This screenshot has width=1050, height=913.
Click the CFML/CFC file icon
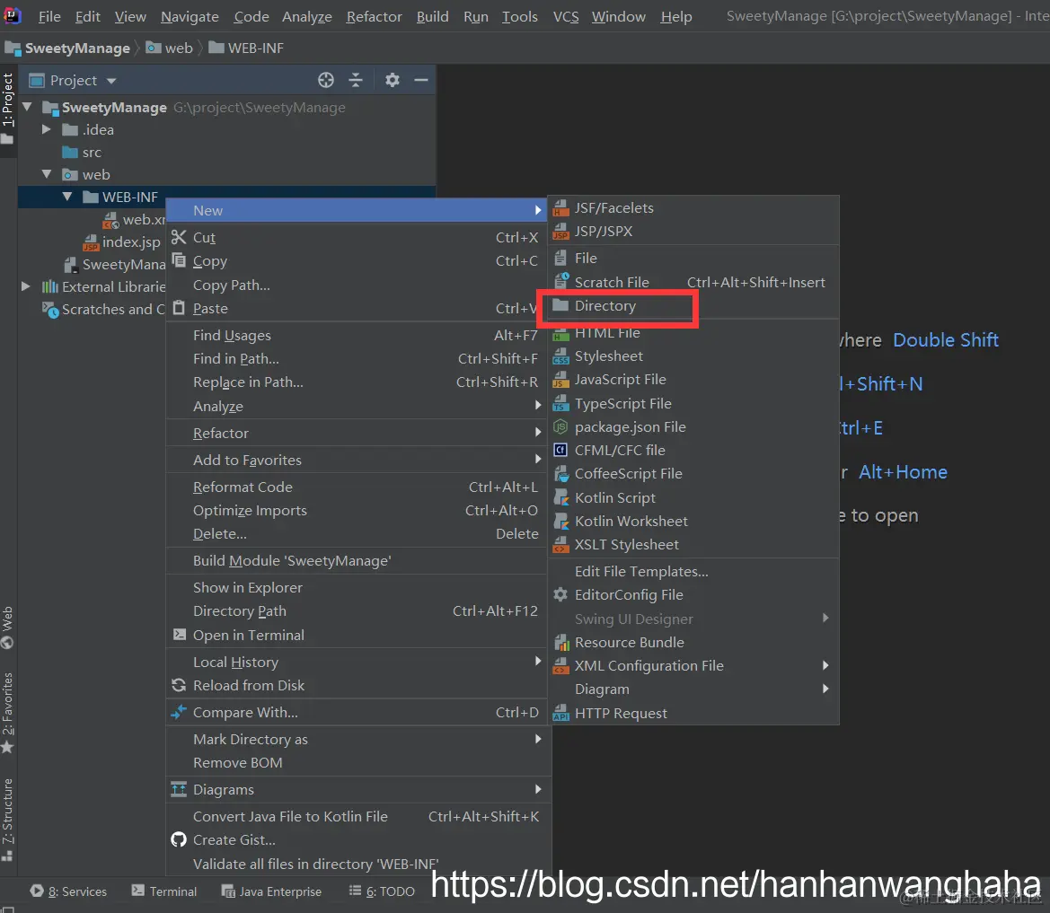[x=560, y=450]
